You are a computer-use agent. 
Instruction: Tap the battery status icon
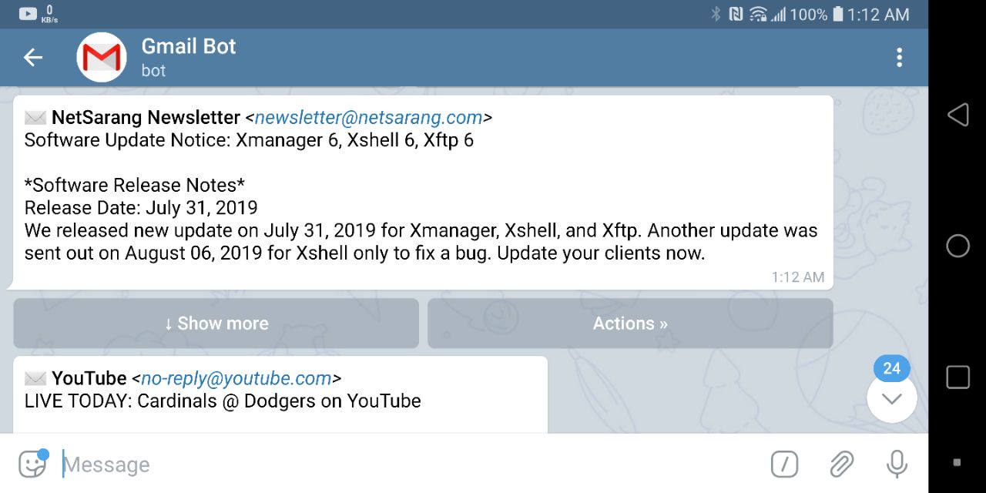click(838, 14)
